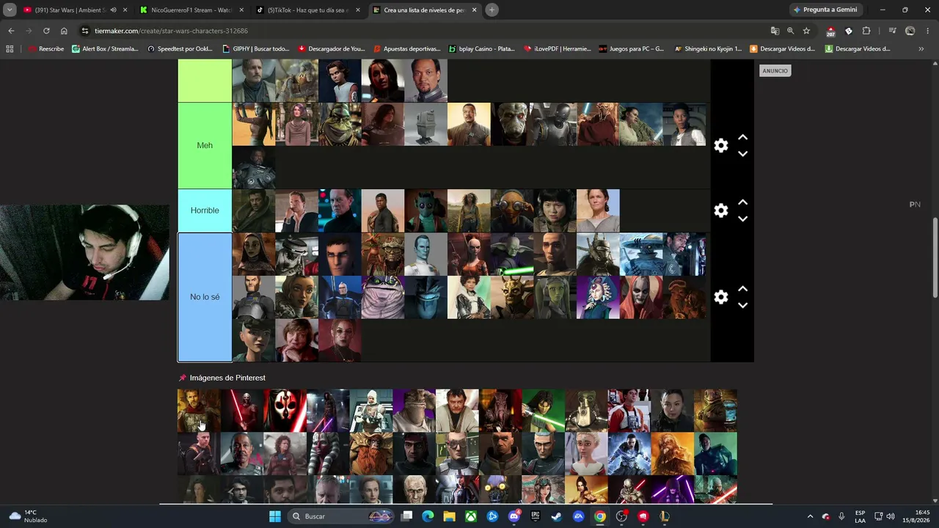Click the Imágenes de Pinterest heading
This screenshot has height=528, width=939.
tap(227, 378)
